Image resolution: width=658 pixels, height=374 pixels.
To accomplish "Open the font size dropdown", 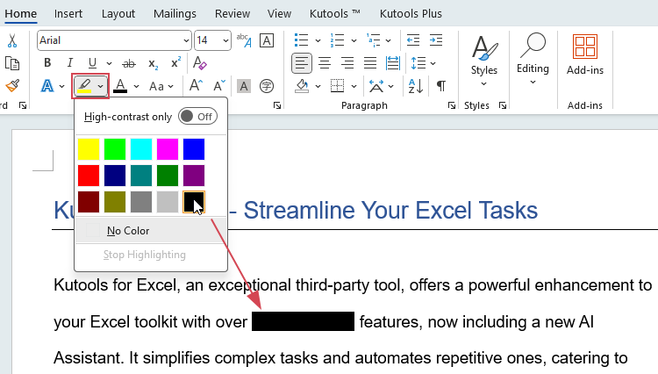I will click(225, 40).
